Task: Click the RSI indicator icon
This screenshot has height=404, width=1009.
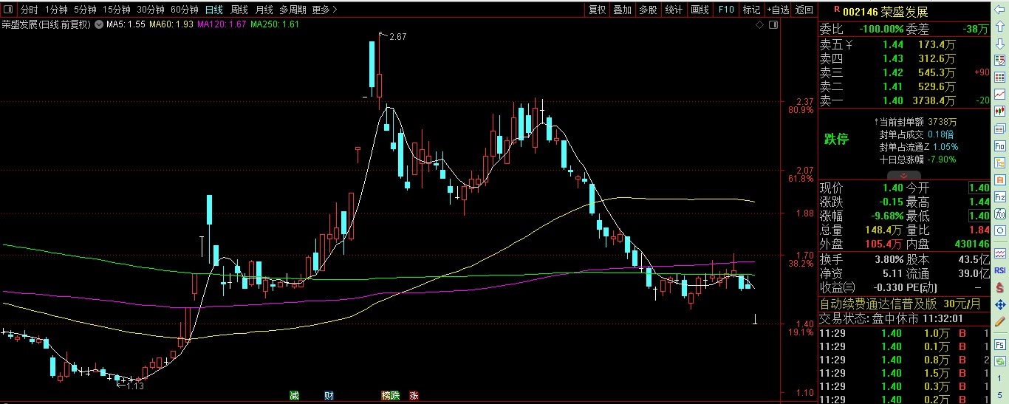Action: 1000,270
